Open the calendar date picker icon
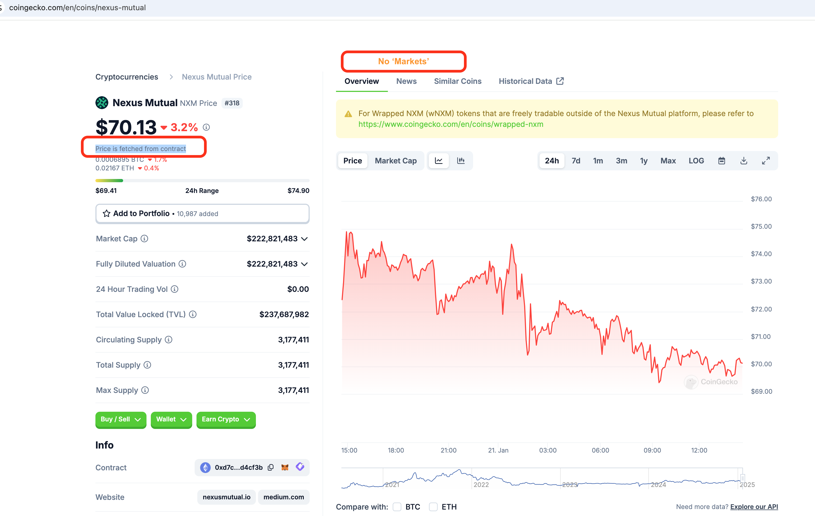This screenshot has width=815, height=516. tap(721, 161)
